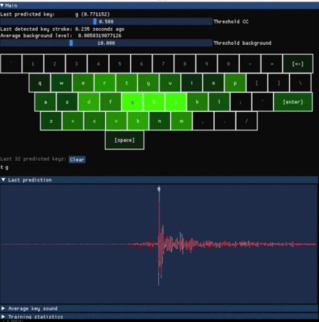Click the right bracket key

tap(279, 82)
